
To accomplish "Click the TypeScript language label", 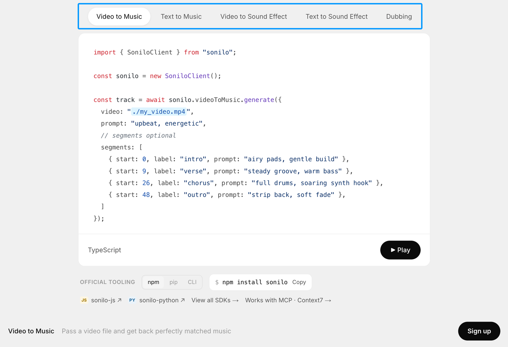I will (x=104, y=250).
